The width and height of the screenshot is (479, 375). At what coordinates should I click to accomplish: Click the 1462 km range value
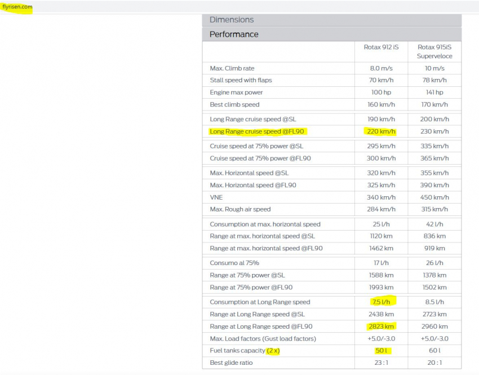(x=381, y=249)
